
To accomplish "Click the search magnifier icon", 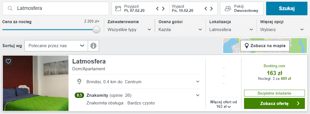I will pyautogui.click(x=10, y=8).
